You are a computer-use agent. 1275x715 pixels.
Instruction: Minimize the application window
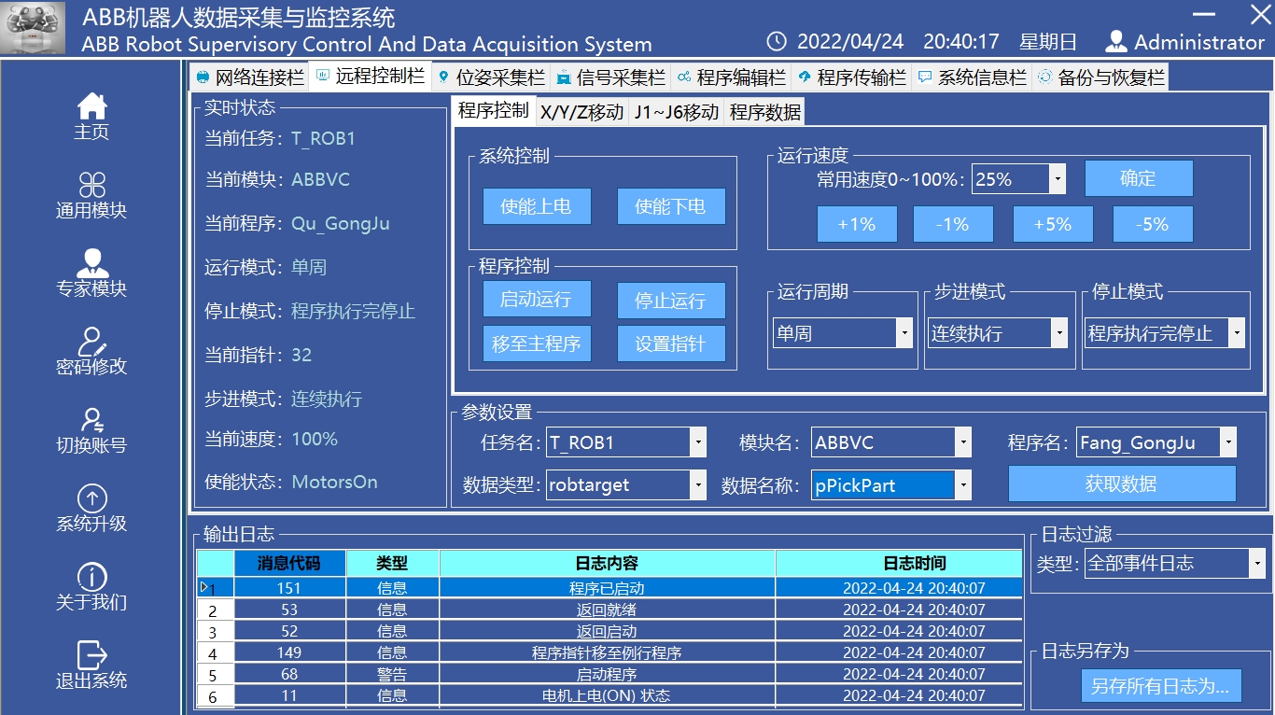point(1205,14)
